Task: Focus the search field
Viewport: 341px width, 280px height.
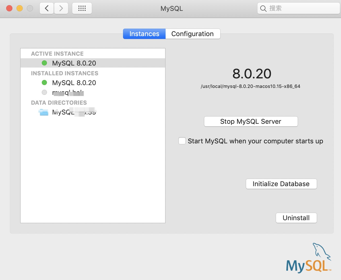Action: click(299, 8)
